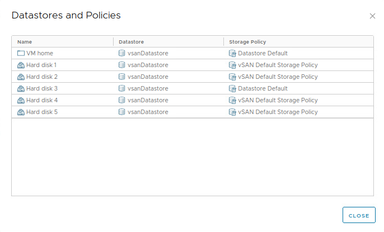Click the datastore icon in VM home row
The image size is (384, 232).
(x=121, y=53)
